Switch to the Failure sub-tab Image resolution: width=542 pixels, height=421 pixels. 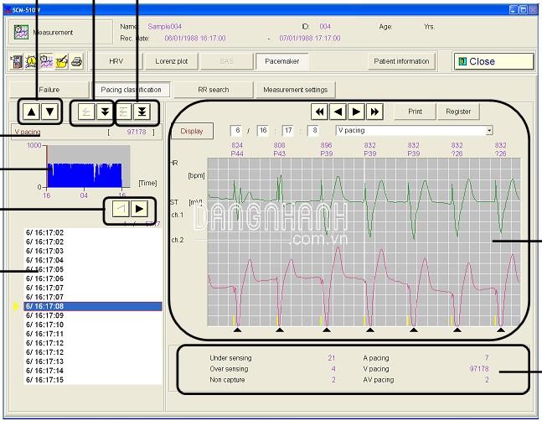point(49,90)
